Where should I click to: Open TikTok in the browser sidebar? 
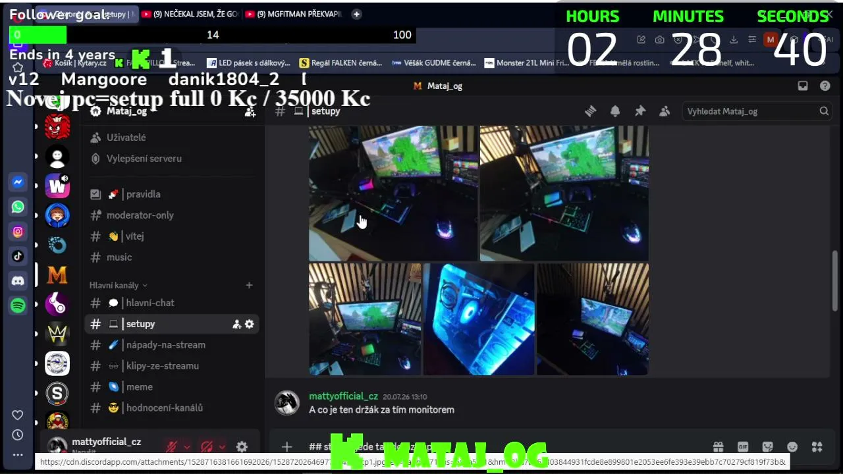[18, 256]
